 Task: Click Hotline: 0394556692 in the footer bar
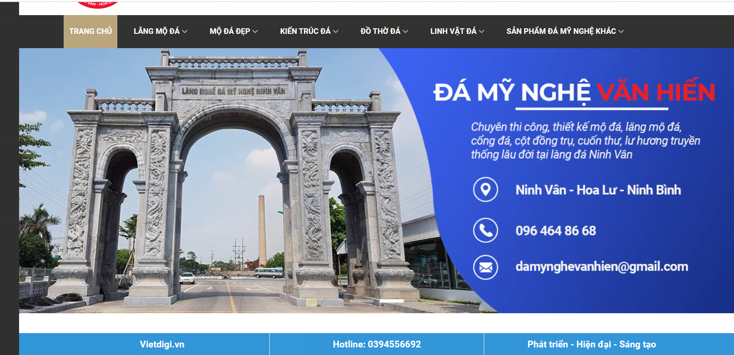click(x=377, y=344)
